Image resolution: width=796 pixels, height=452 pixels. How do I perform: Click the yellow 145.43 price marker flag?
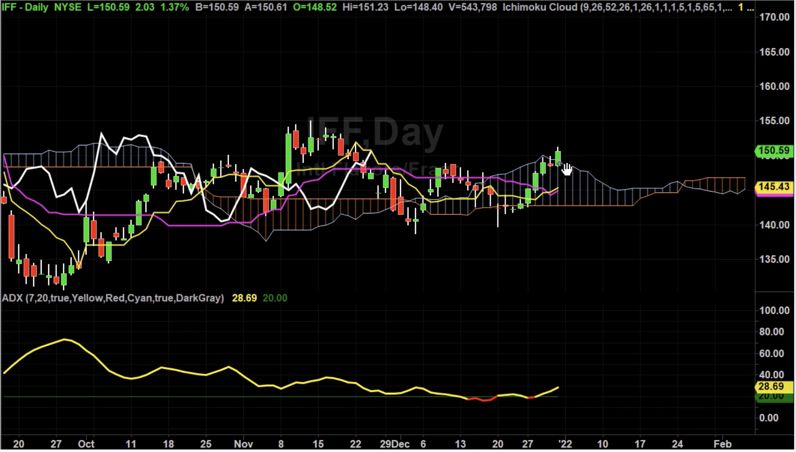775,188
